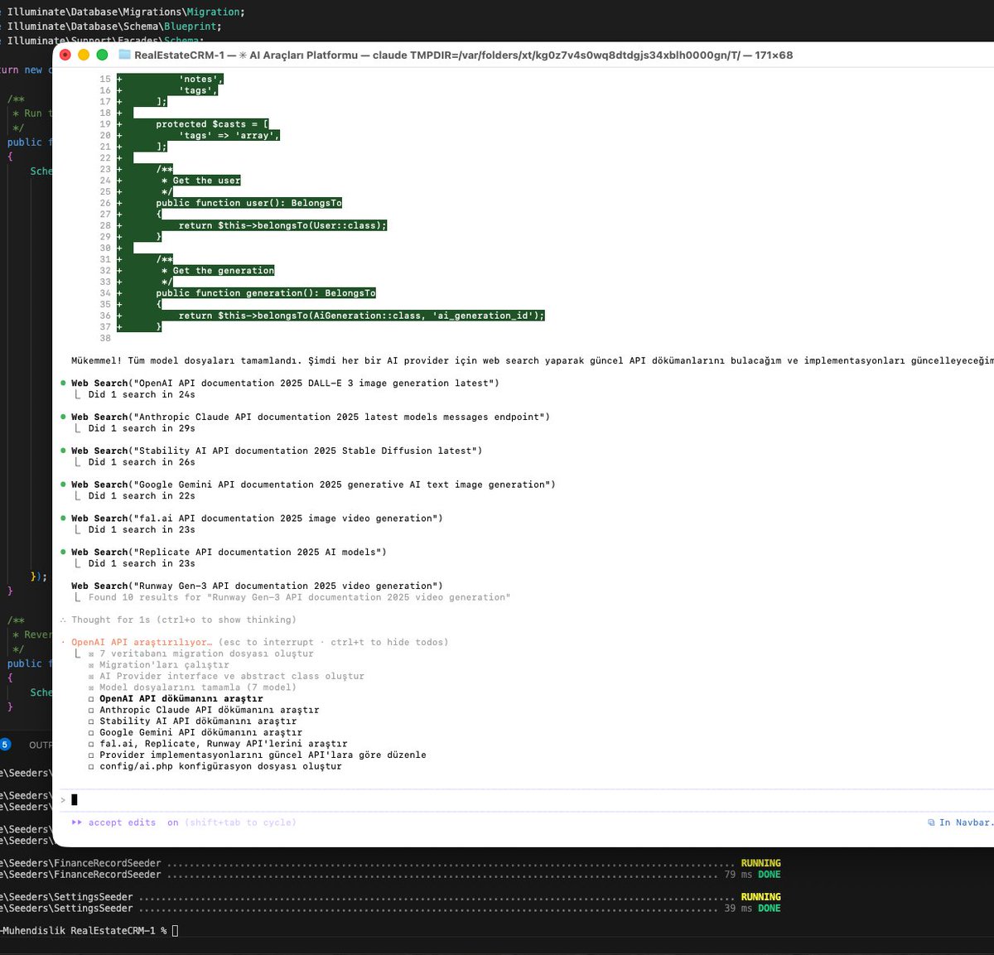Click 'Illuminate\Database\Migrations\Migration;' in the VS Code editor
994x955 pixels.
tap(126, 12)
